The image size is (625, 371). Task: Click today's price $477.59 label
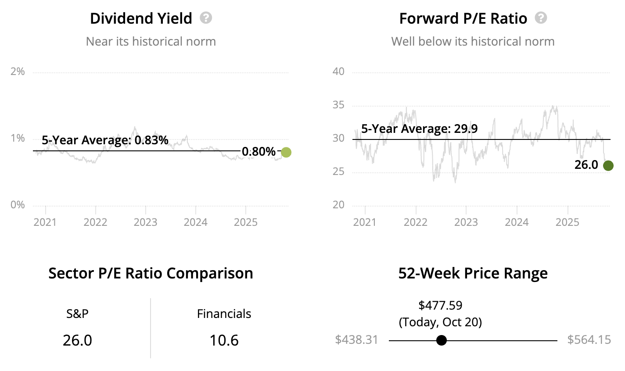coord(440,305)
